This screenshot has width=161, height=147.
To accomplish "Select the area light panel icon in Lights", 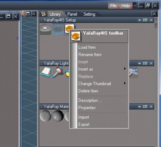I will [x=45, y=72].
